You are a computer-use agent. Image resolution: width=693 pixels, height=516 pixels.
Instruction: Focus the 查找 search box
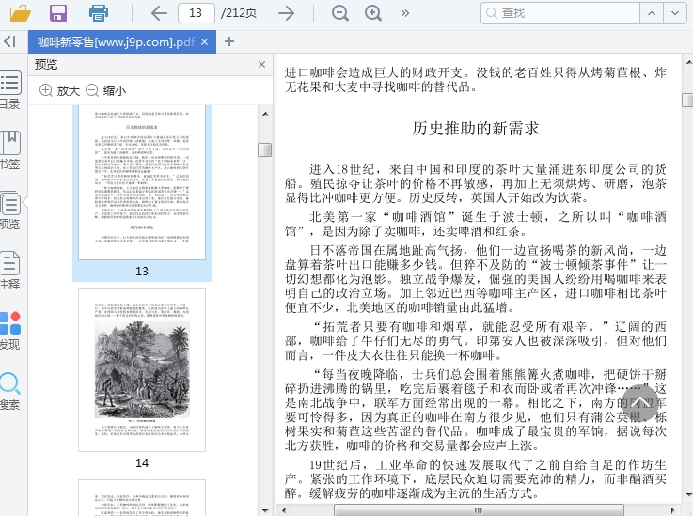560,13
